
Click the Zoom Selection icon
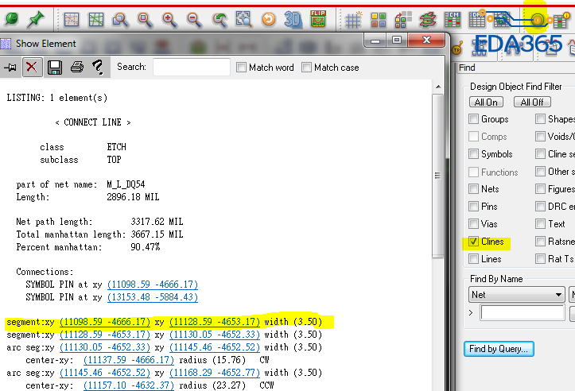coord(244,19)
